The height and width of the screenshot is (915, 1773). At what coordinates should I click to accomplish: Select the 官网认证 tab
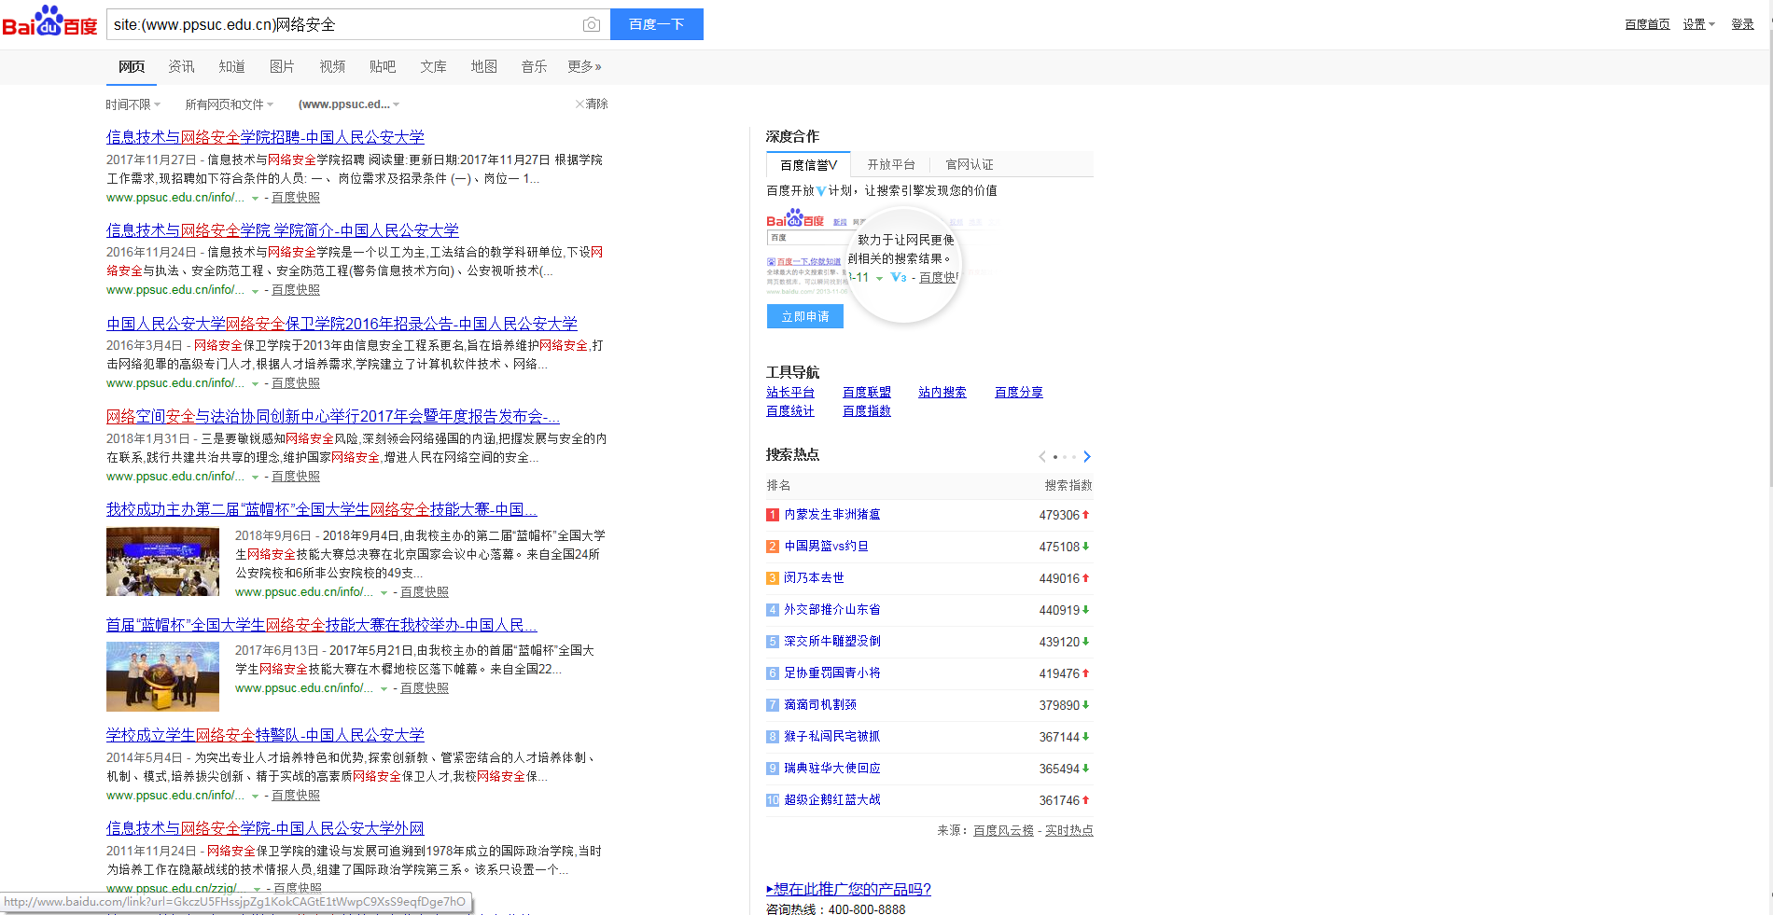pyautogui.click(x=970, y=164)
